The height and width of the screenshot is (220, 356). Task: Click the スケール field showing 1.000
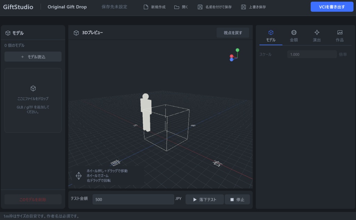pos(312,54)
